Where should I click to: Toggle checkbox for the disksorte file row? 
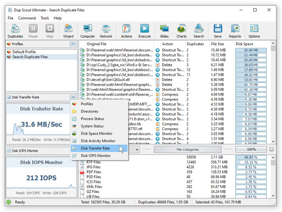(82, 55)
